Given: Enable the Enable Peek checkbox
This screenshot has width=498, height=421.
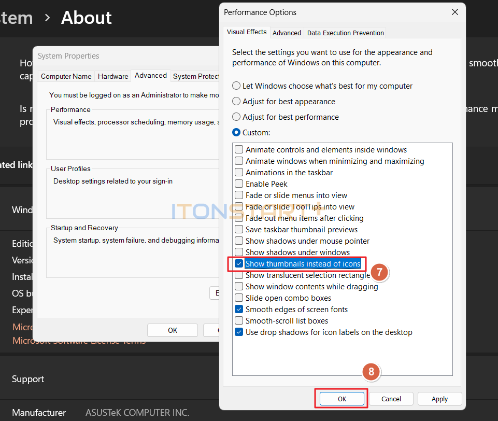Looking at the screenshot, I should click(x=239, y=184).
